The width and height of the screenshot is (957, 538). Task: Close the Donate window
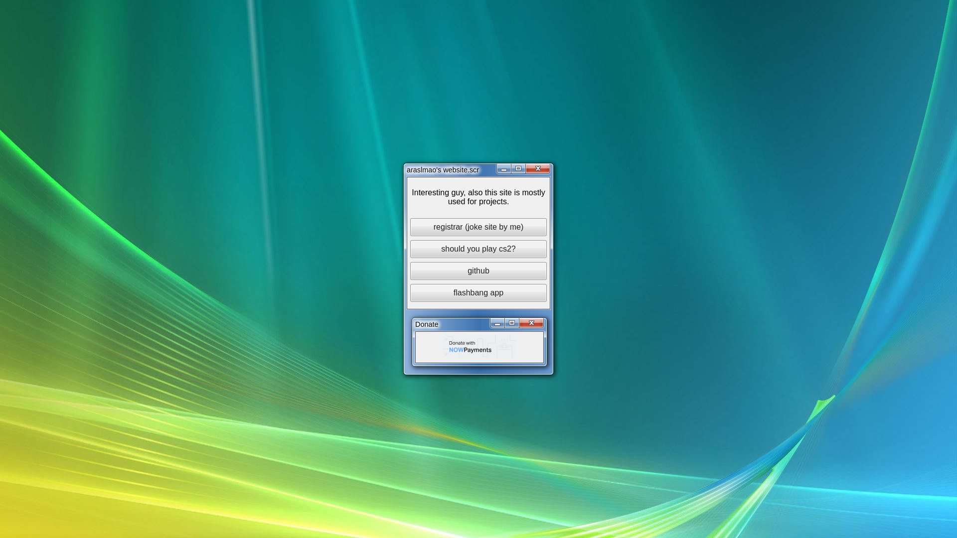(x=531, y=323)
